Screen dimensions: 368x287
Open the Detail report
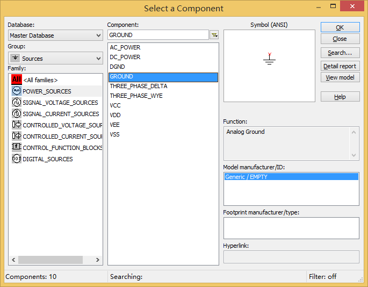(x=340, y=66)
